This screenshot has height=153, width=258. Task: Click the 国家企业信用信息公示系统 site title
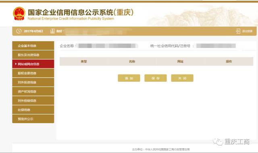[x=81, y=12]
